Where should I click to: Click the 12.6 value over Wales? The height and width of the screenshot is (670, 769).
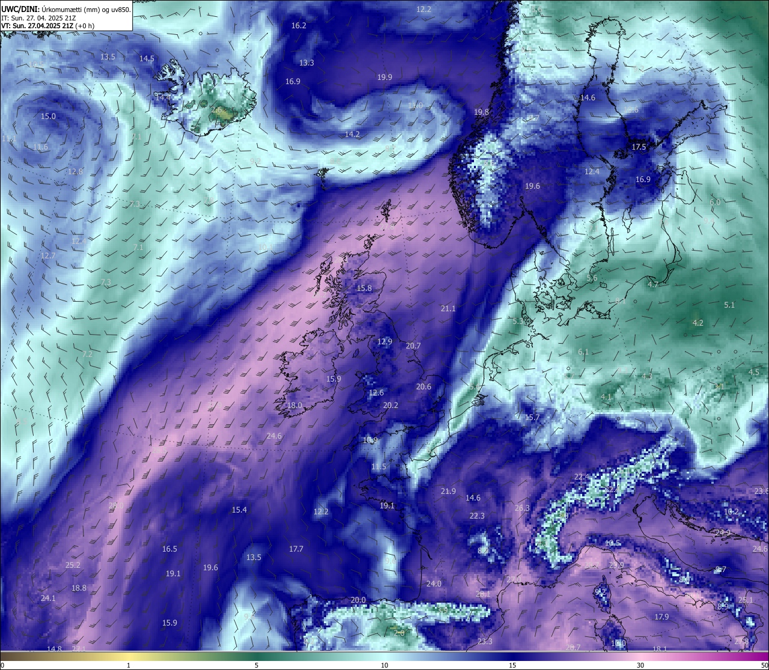[x=376, y=393]
